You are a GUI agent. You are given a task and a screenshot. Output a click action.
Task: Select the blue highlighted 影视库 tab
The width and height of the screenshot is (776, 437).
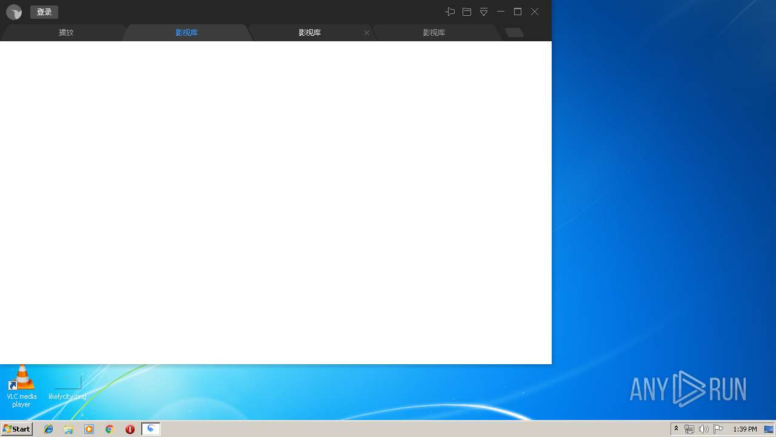[x=187, y=33]
